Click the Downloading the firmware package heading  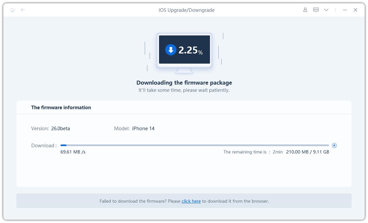(184, 83)
